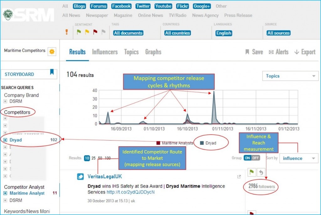Toggle the Google+ source filter
Viewport: 321px width, 215px height.
click(x=202, y=6)
